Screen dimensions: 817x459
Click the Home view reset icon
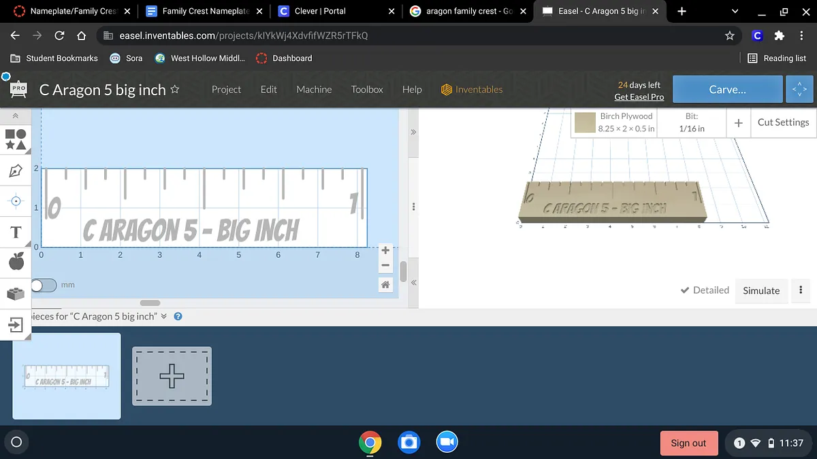[385, 285]
